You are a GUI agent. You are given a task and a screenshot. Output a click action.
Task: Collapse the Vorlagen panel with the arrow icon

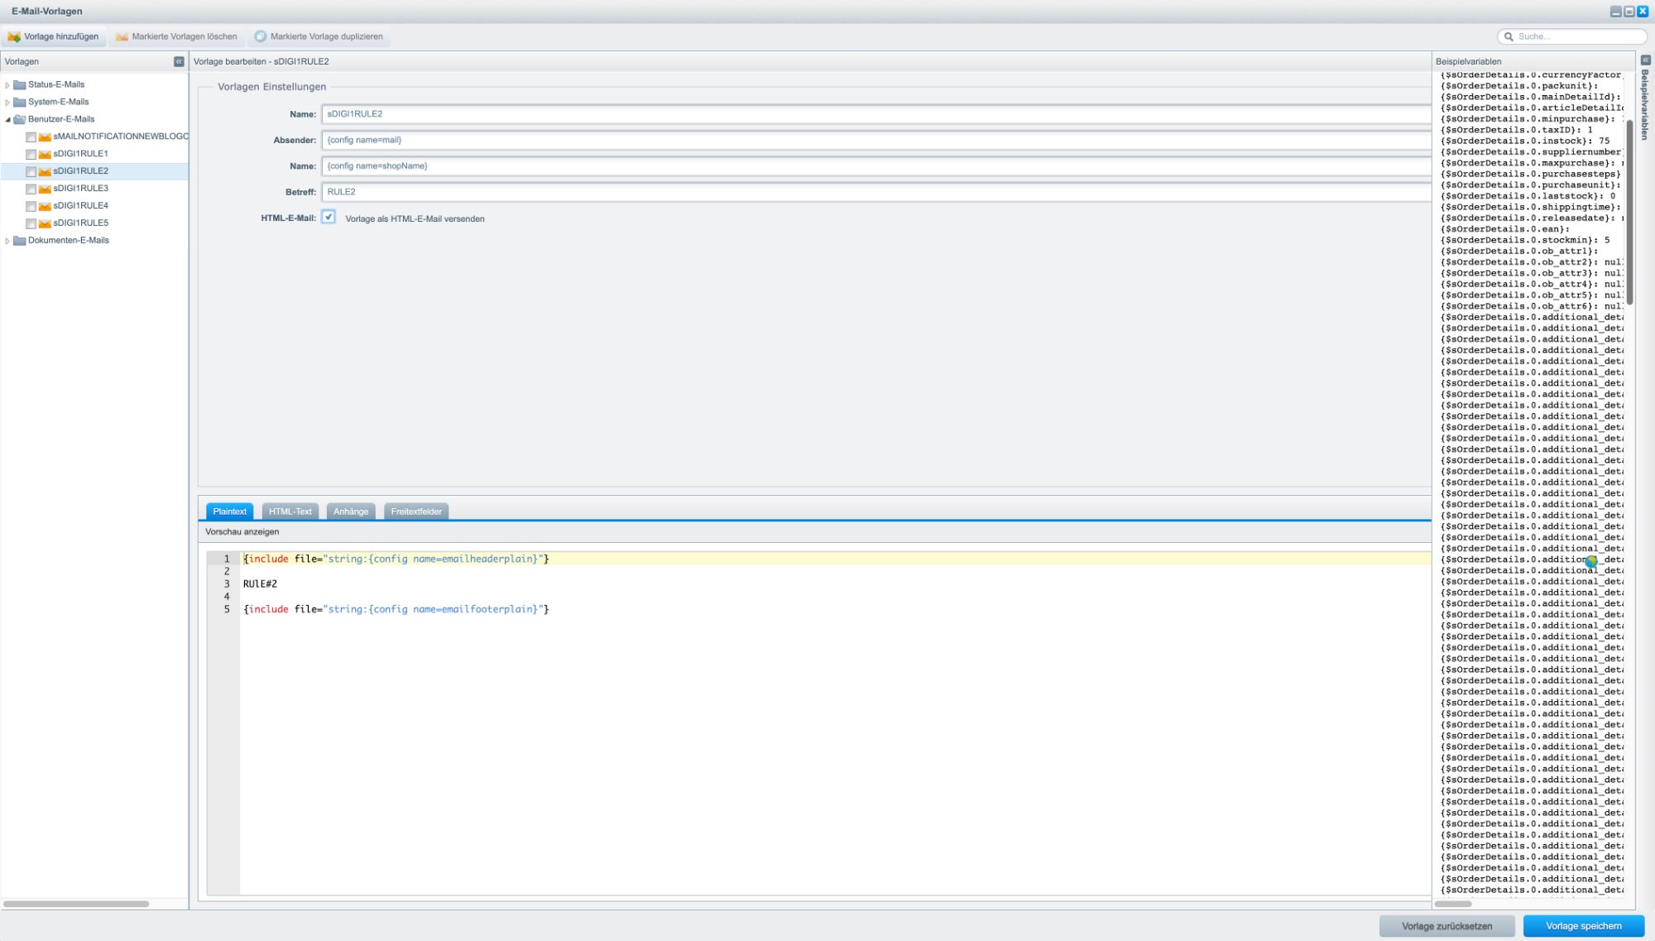pos(179,61)
